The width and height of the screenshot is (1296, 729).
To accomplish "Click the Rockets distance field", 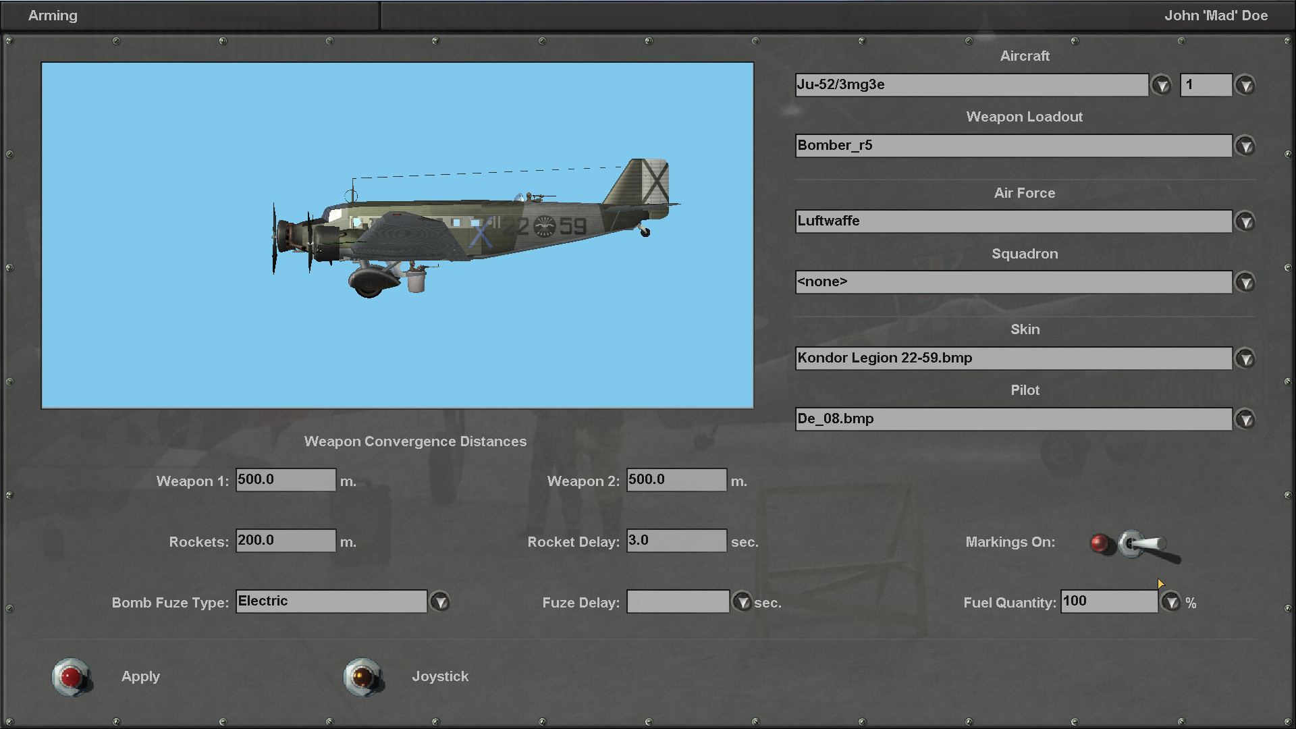I will 285,541.
